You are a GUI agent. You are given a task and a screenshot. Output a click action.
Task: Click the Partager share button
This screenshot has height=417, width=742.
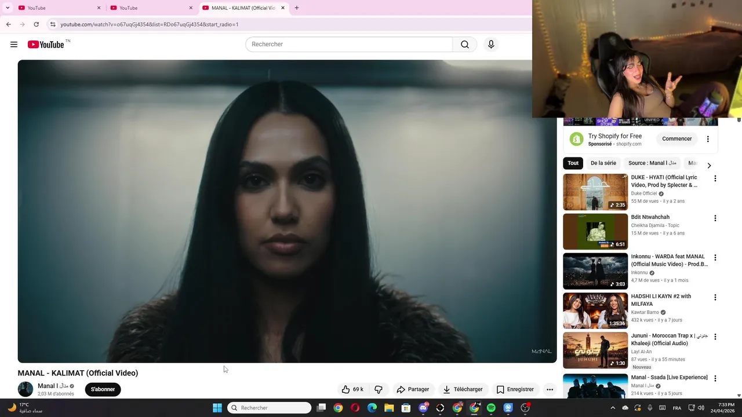413,389
